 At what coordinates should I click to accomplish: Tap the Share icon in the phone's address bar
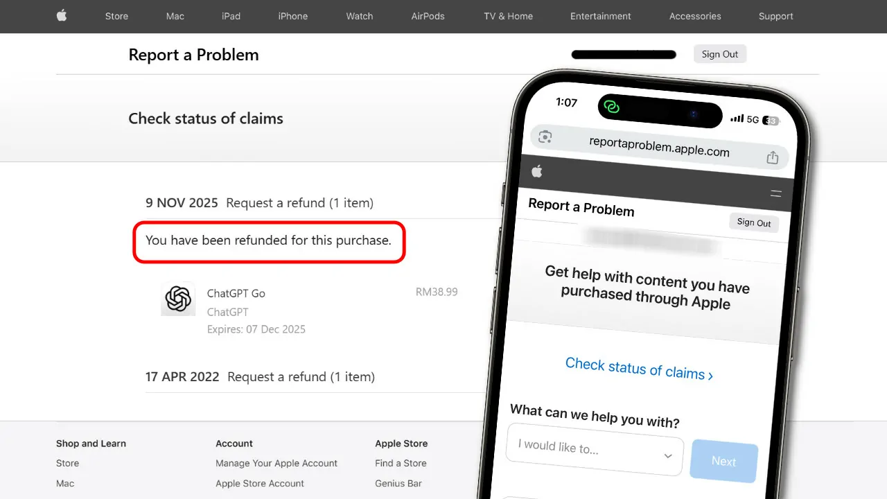point(772,157)
